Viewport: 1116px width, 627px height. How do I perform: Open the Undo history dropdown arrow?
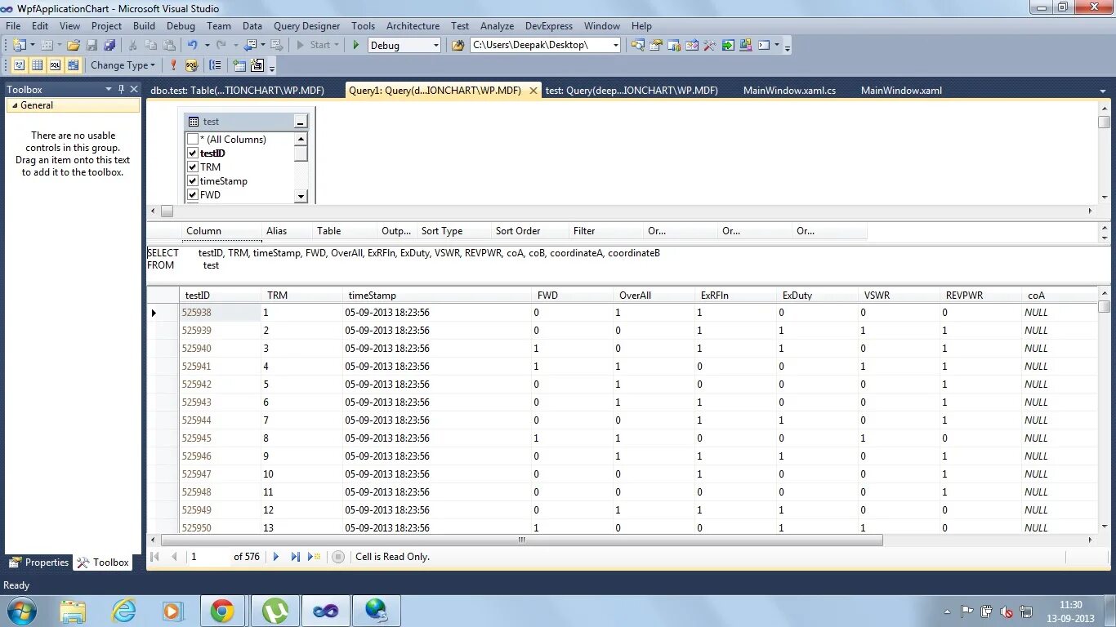coord(207,45)
